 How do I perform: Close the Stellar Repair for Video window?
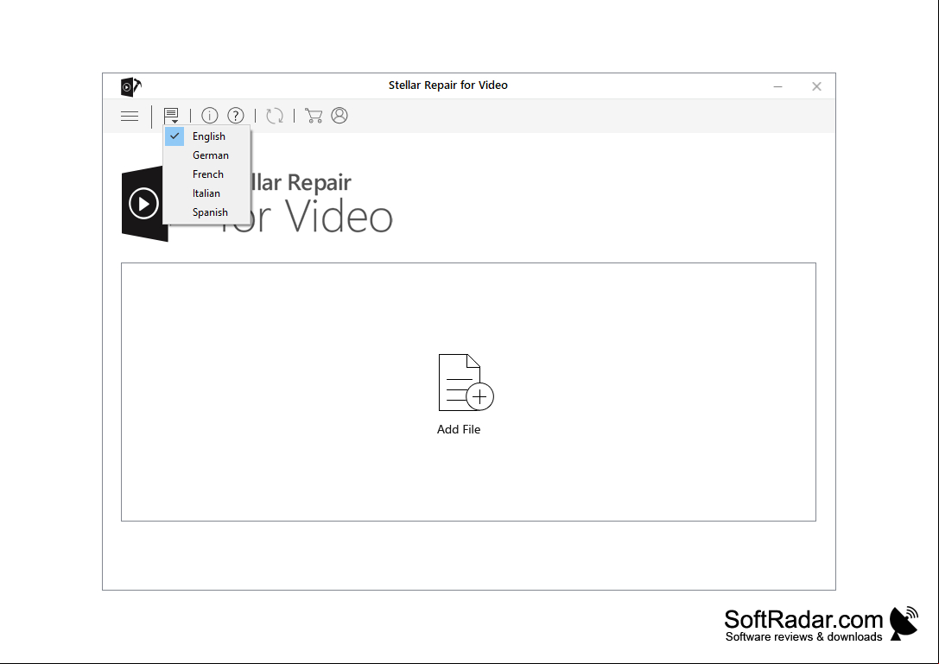(817, 87)
